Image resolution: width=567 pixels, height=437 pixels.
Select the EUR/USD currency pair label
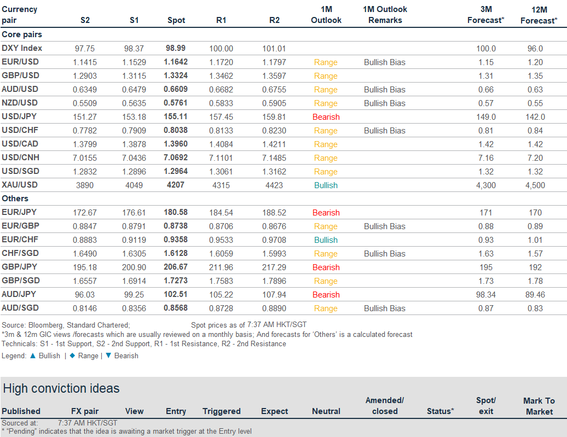point(20,62)
